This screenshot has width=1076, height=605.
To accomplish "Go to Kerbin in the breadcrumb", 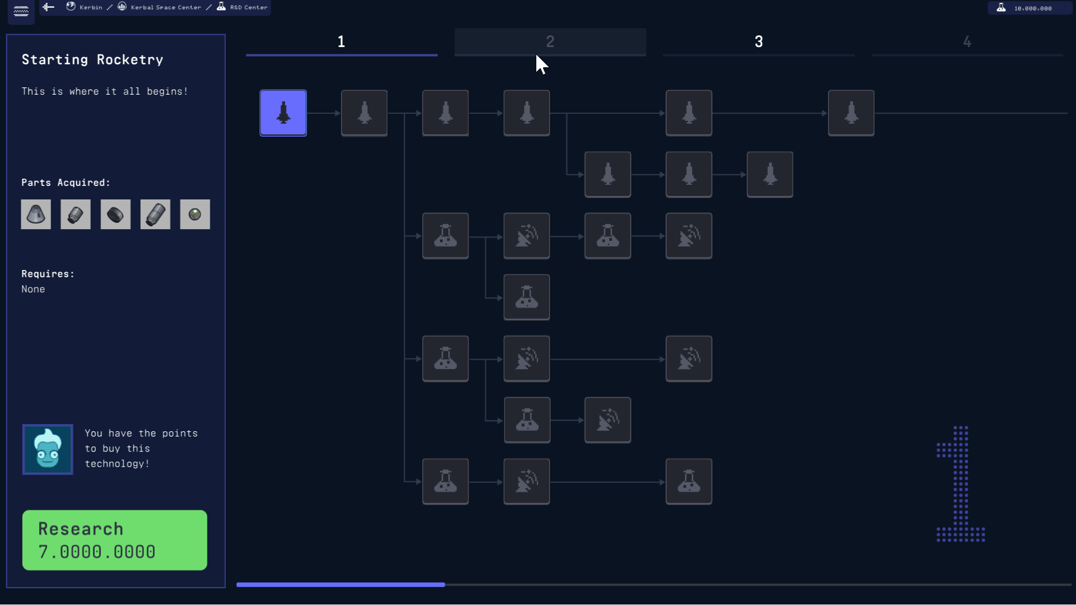I will (85, 7).
